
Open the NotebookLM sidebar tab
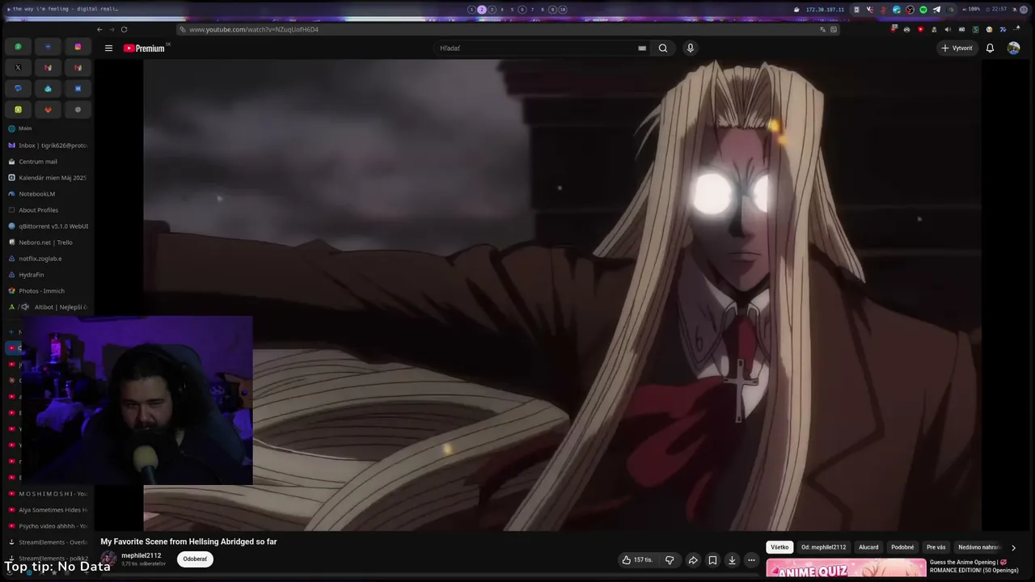49,194
